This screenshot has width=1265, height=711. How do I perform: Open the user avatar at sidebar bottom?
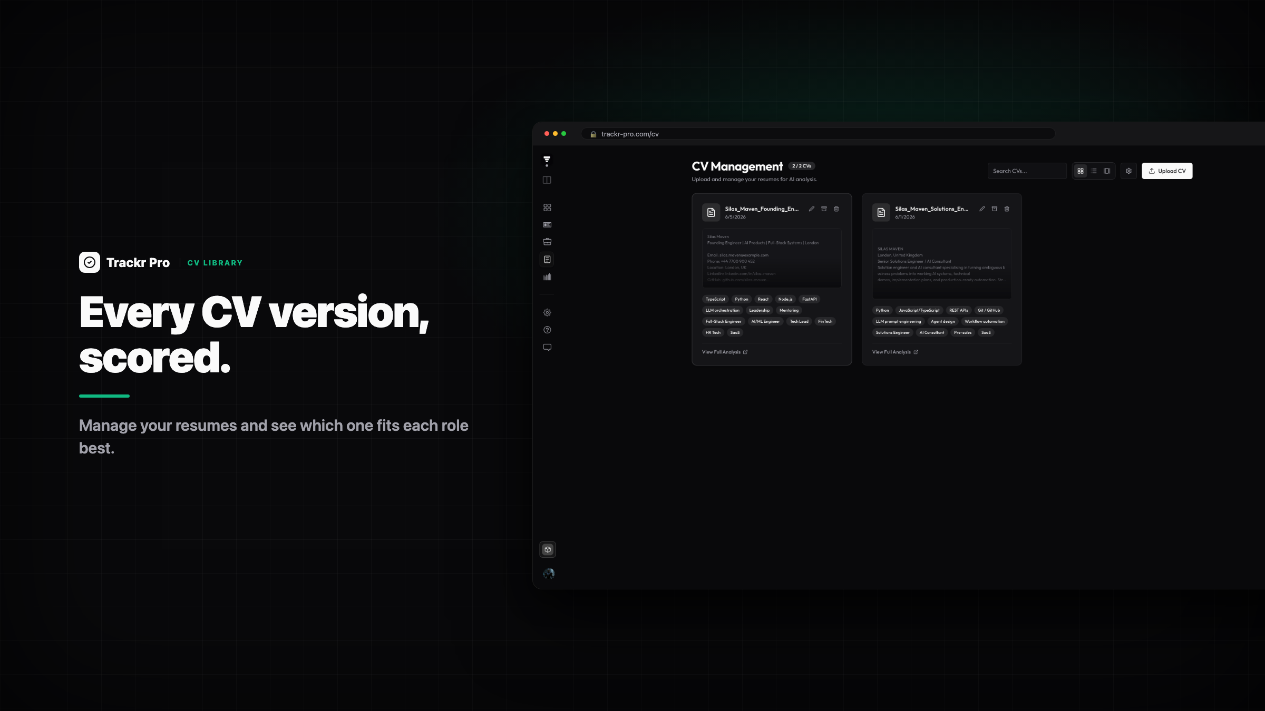point(548,574)
